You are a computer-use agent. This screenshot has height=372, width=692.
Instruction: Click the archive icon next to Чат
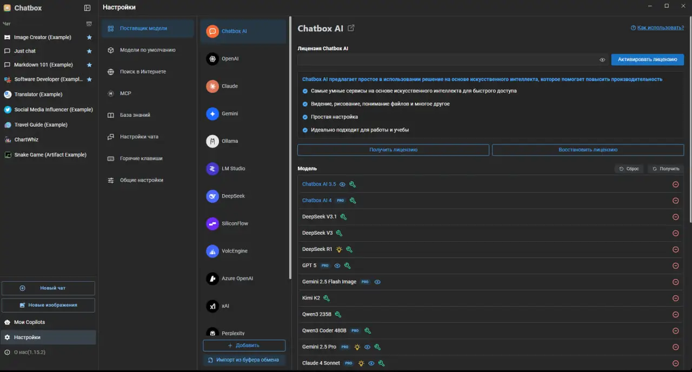tap(89, 24)
